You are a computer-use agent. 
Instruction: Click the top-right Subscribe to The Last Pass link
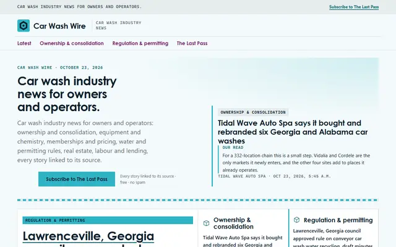354,7
